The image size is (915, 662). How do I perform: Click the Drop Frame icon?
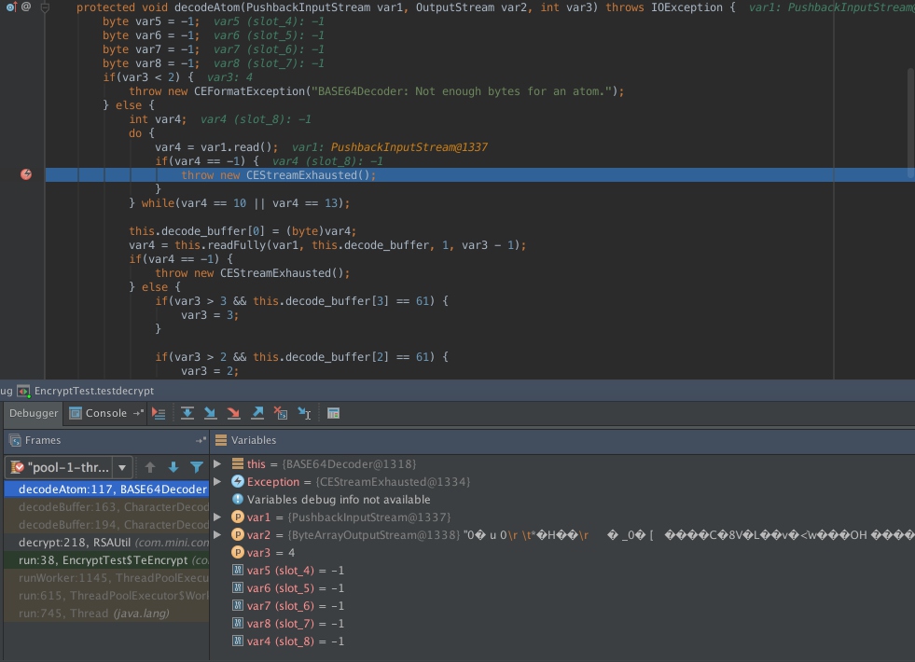coord(281,413)
